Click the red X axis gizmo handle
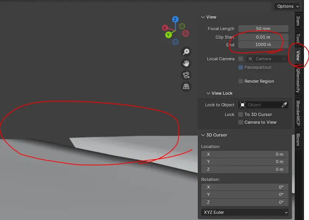 (165, 28)
